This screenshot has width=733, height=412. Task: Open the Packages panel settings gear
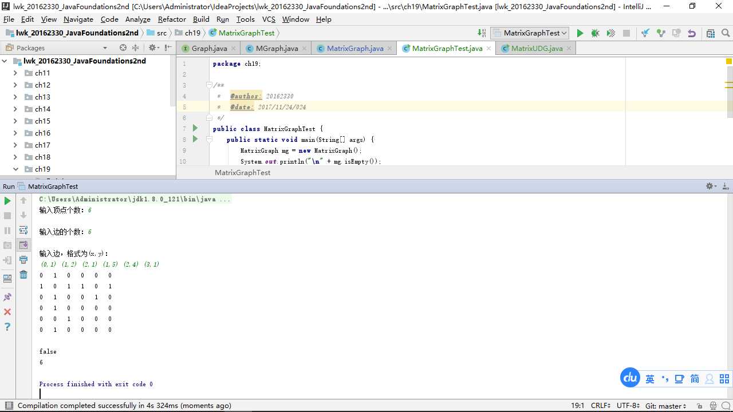click(x=153, y=48)
